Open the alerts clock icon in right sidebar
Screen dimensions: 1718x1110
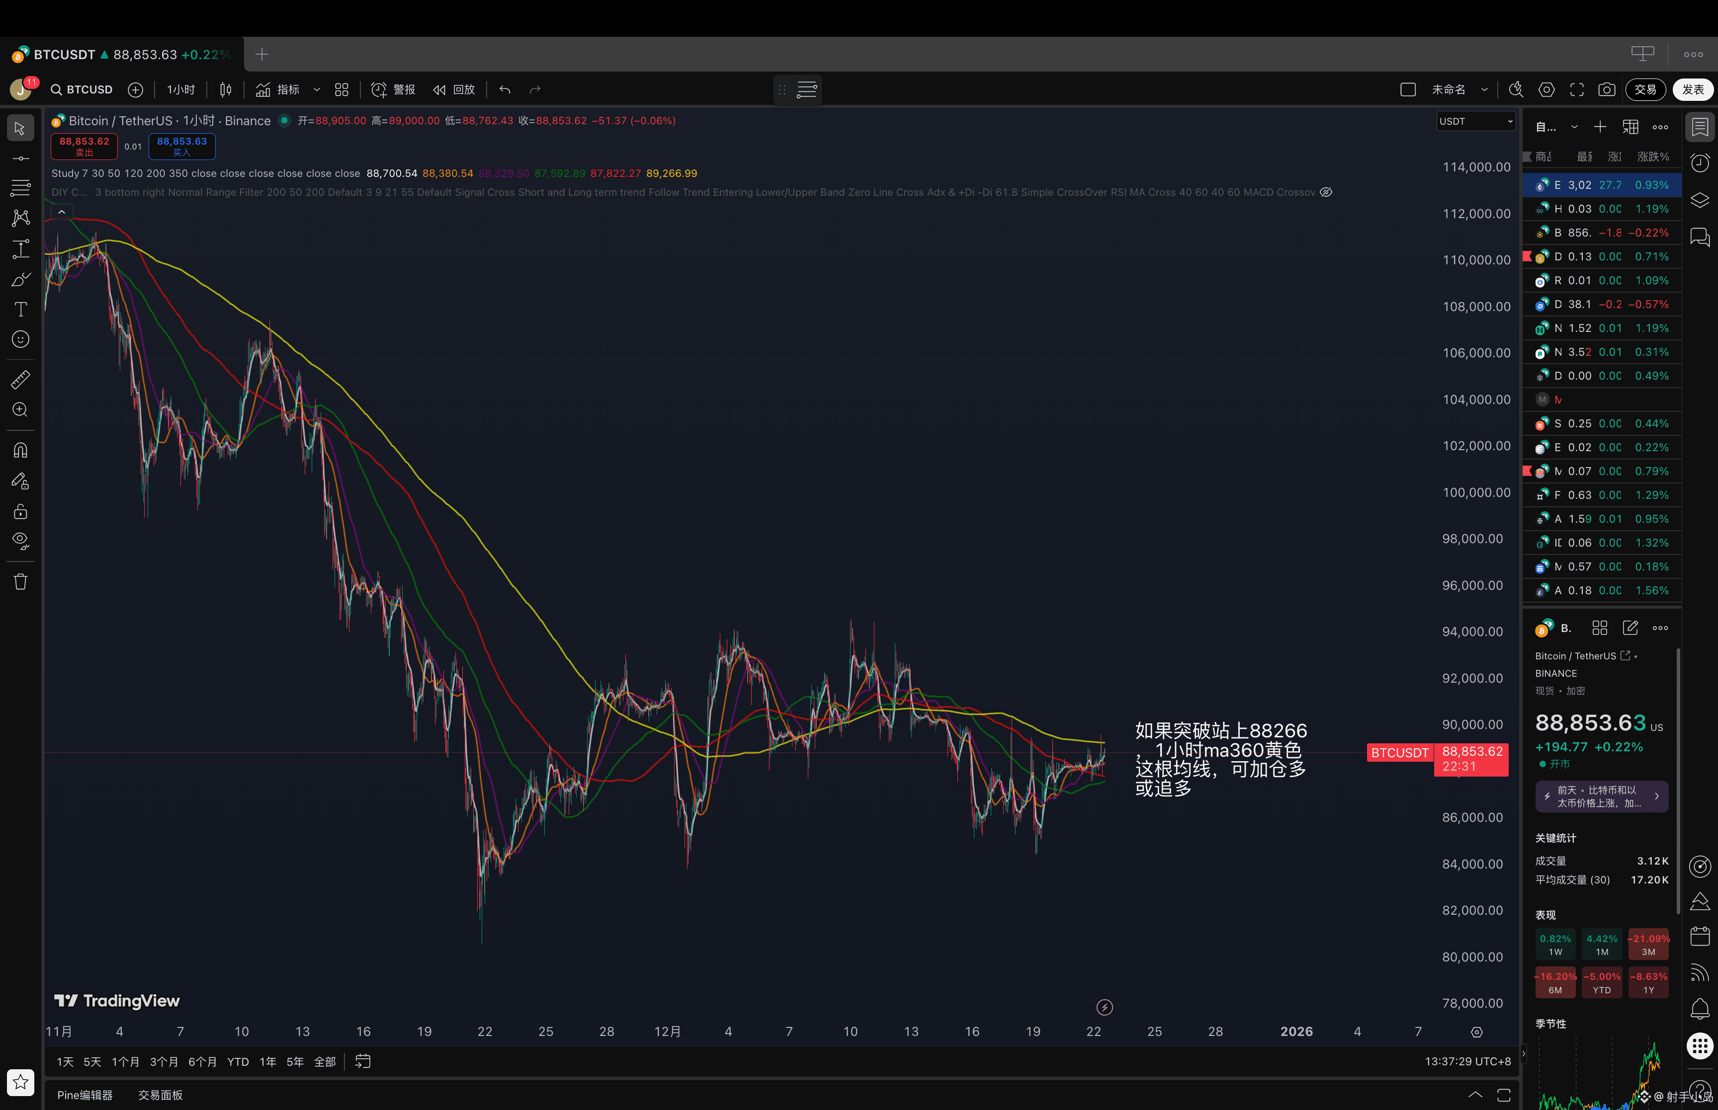[x=1700, y=163]
